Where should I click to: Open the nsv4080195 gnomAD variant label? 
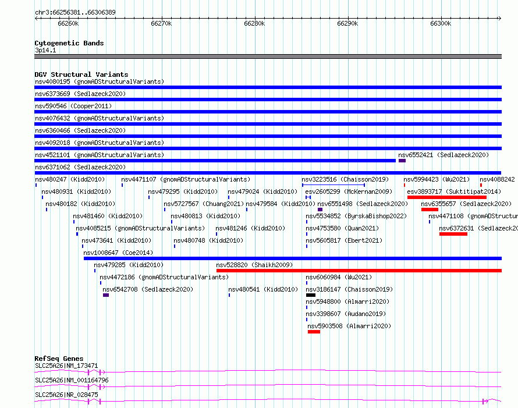click(x=100, y=81)
